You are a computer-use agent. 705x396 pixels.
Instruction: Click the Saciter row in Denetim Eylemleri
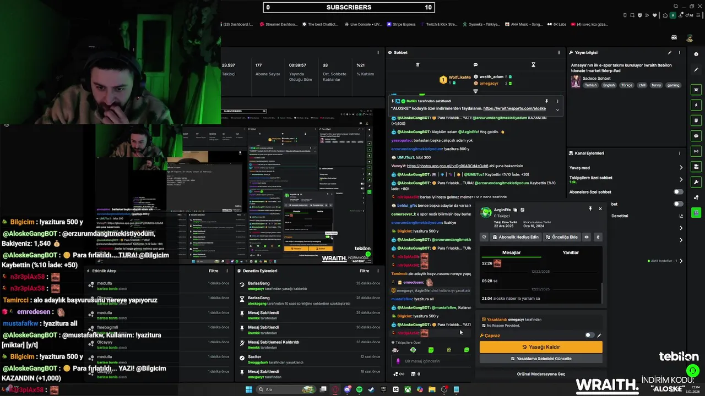pos(309,359)
